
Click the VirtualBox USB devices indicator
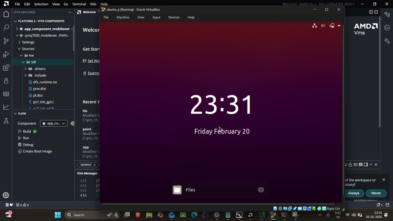295,209
